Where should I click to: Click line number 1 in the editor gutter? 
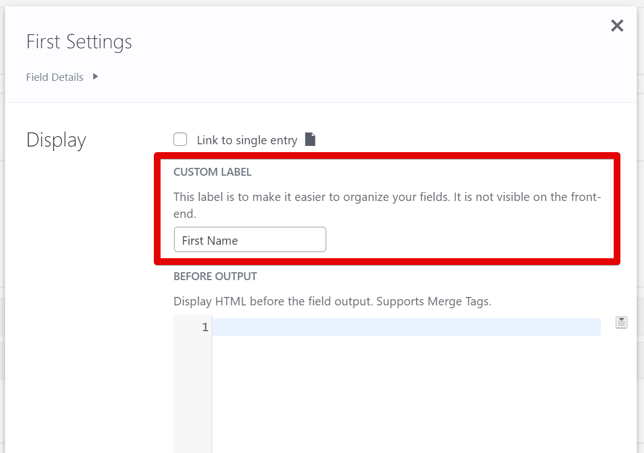click(x=205, y=327)
